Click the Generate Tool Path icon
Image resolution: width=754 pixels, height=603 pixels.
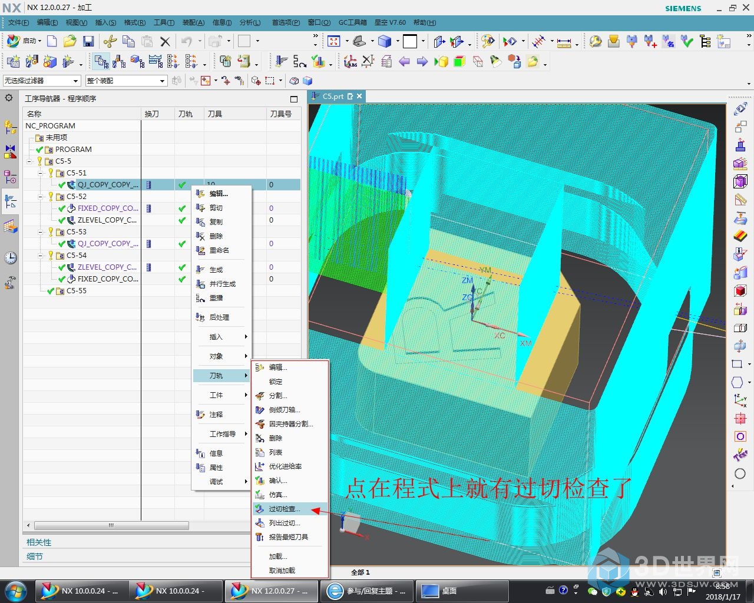coord(282,61)
